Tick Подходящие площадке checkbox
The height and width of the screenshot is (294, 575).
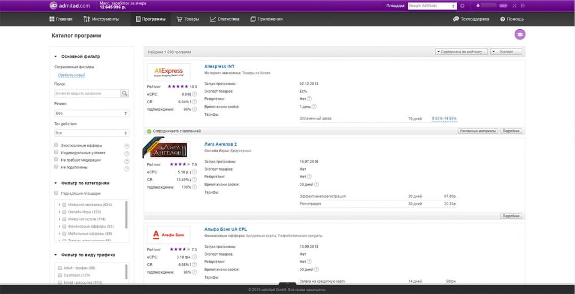pyautogui.click(x=56, y=193)
